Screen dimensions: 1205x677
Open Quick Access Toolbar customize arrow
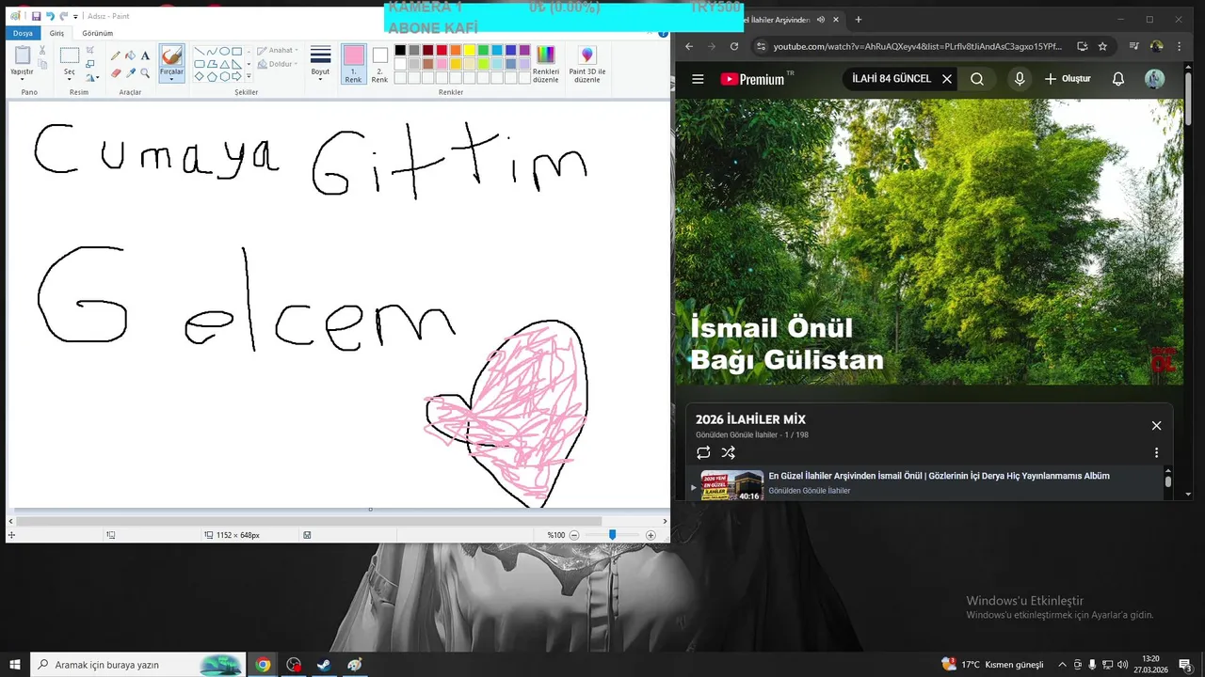tap(75, 16)
